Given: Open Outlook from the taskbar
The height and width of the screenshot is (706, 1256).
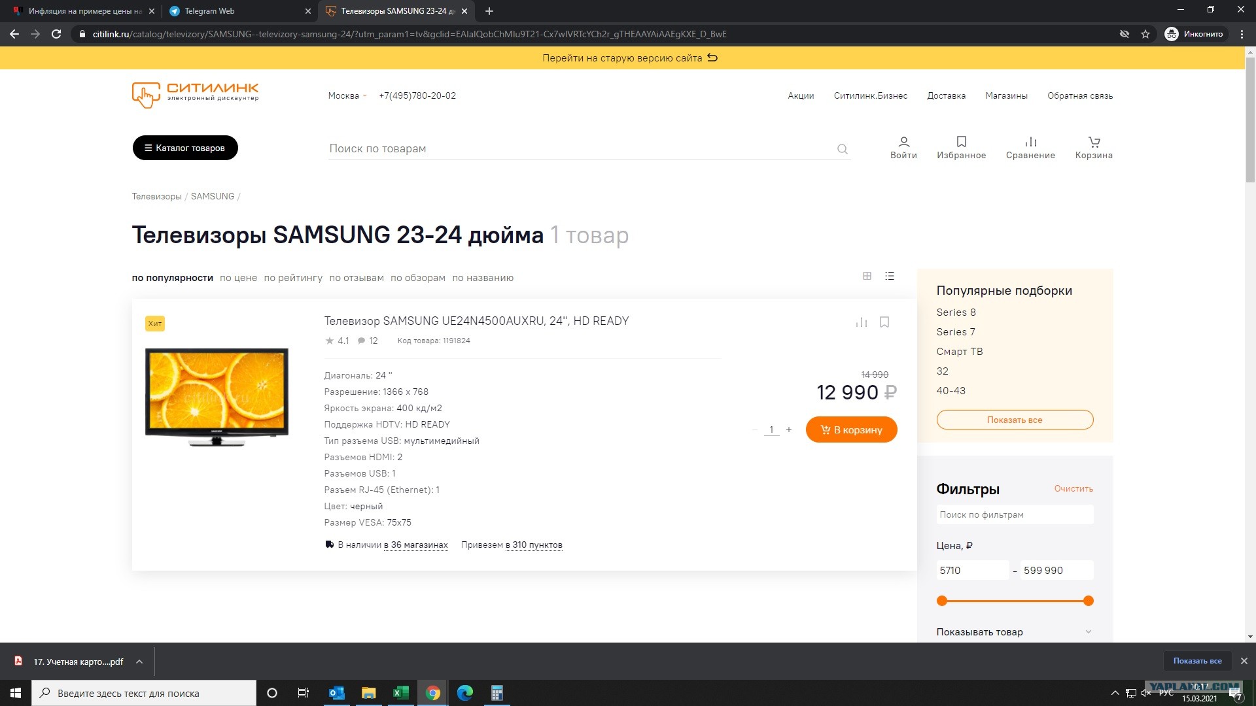Looking at the screenshot, I should (x=337, y=693).
